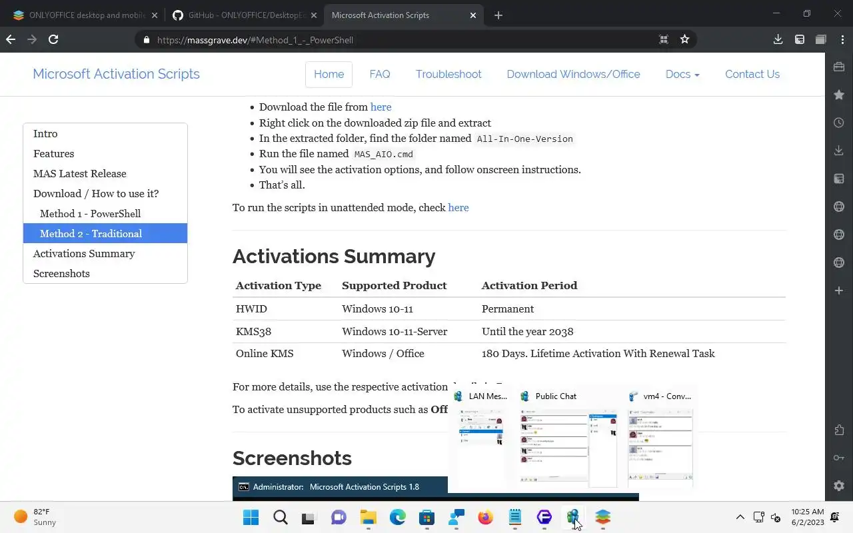Bookmark this page with the star icon
This screenshot has width=853, height=533.
684,39
